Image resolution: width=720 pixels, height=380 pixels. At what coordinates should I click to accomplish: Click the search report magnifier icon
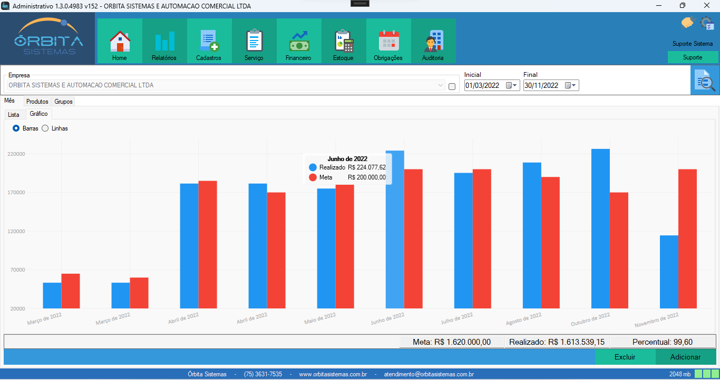(x=705, y=81)
